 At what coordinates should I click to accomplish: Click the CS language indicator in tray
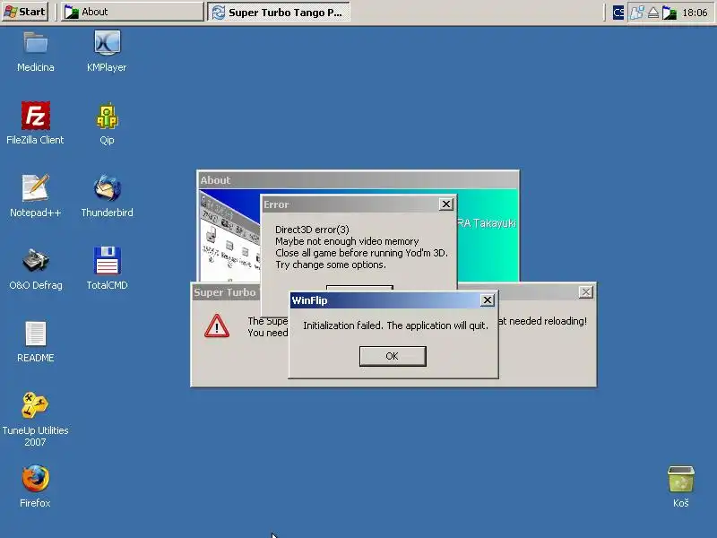[x=618, y=13]
